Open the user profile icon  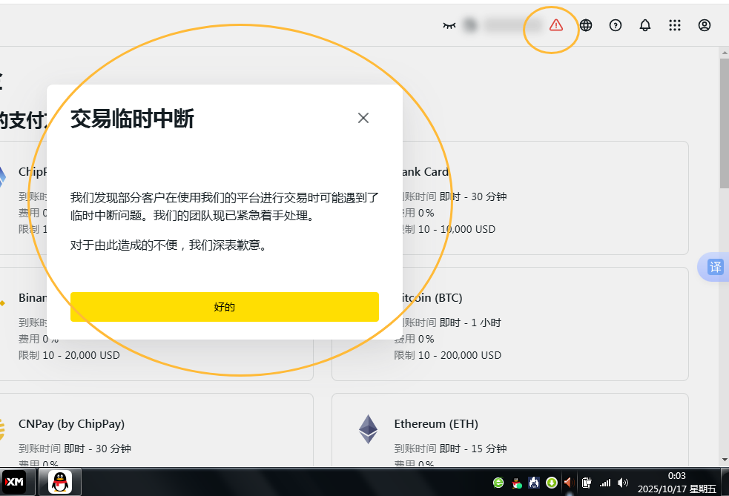(705, 25)
